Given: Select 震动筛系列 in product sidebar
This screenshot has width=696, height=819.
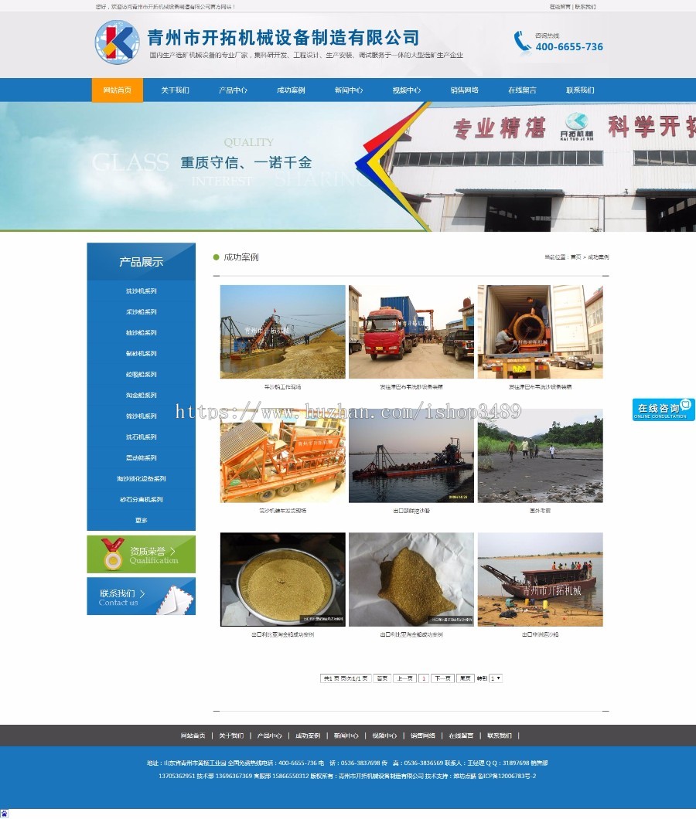Looking at the screenshot, I should point(142,458).
